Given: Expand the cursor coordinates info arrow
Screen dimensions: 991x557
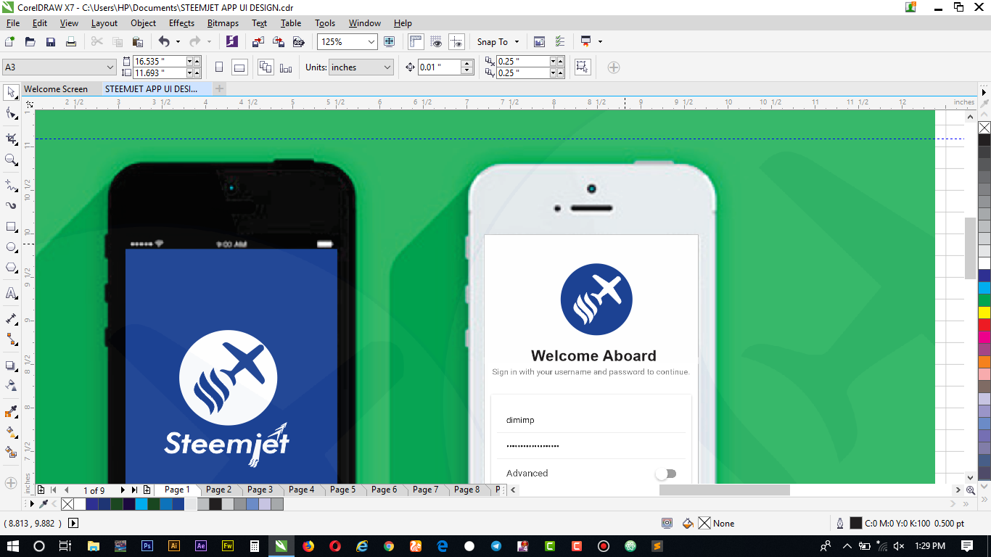Looking at the screenshot, I should point(73,523).
